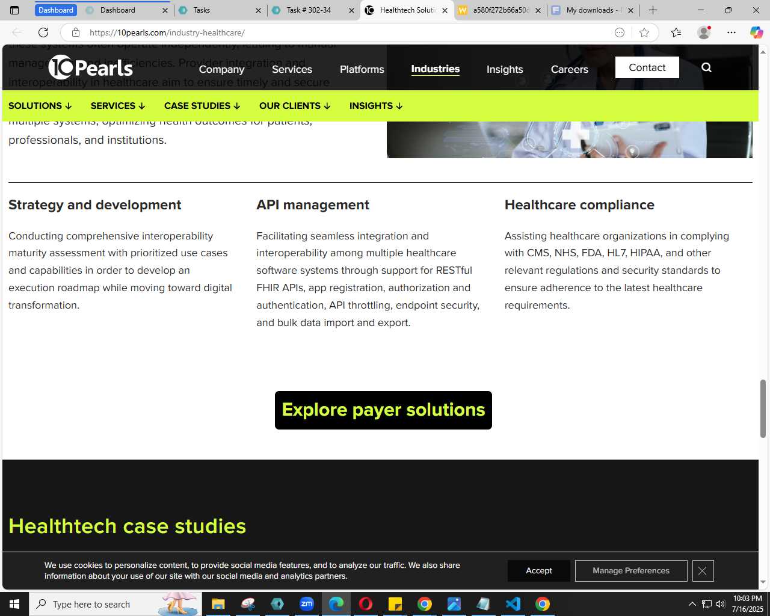The width and height of the screenshot is (770, 616).
Task: Open the site search magnifier icon
Action: (706, 67)
